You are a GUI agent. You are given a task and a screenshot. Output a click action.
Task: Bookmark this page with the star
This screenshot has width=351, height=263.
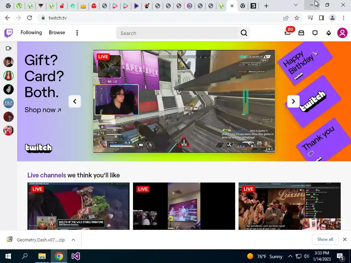click(x=297, y=18)
